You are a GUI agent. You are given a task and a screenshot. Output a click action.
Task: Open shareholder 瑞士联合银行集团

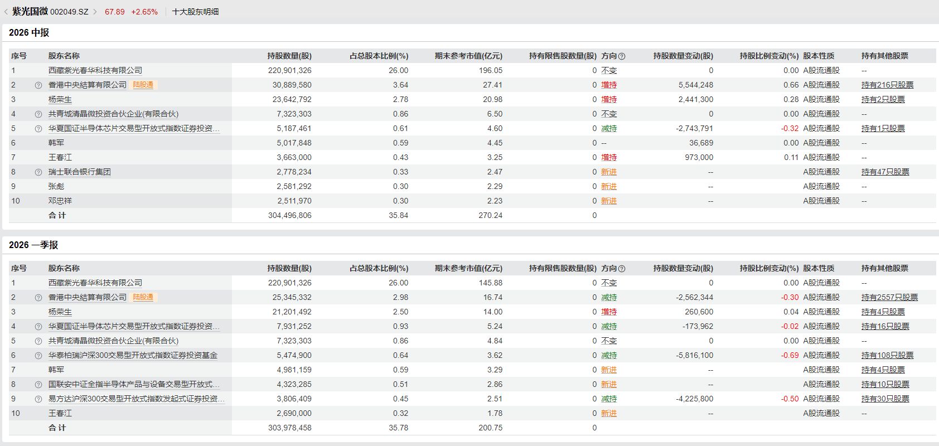coord(80,172)
